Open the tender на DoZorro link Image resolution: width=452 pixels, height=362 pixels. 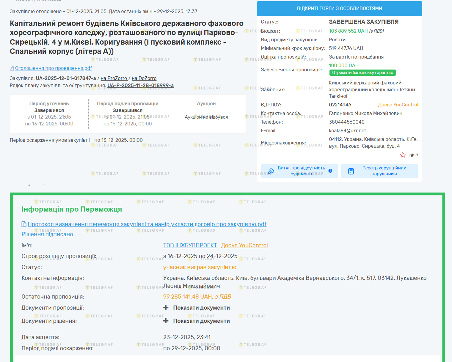click(x=144, y=78)
